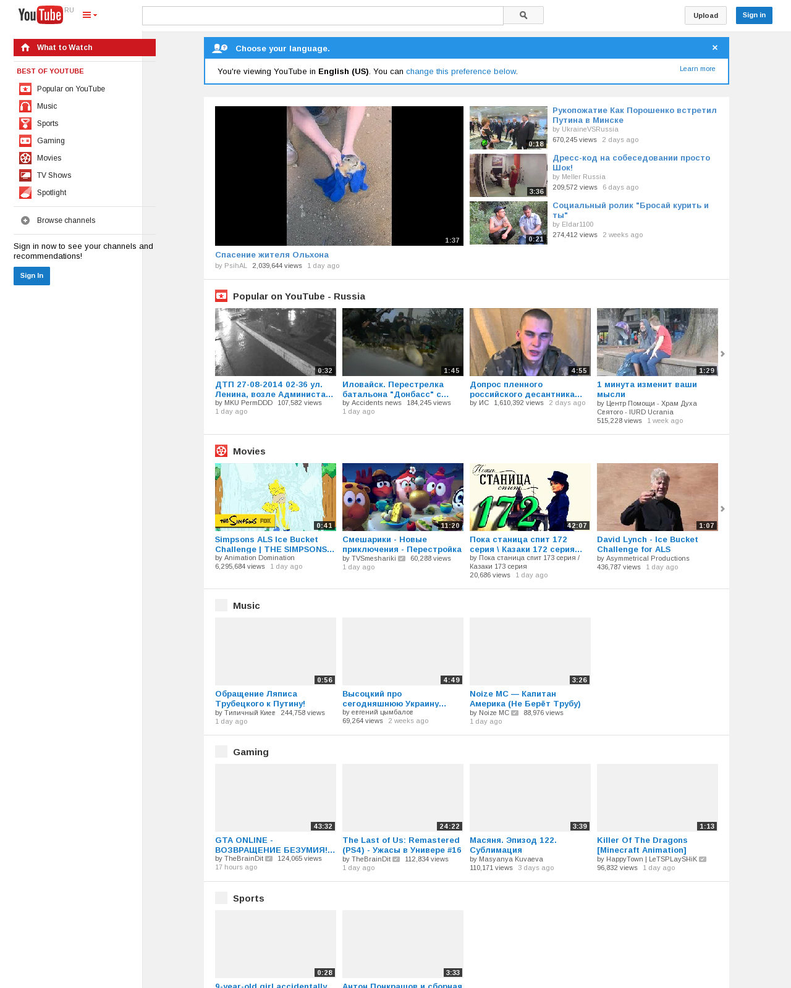Show next videos in Popular Russia row
Screen dimensions: 791x988
click(x=722, y=354)
